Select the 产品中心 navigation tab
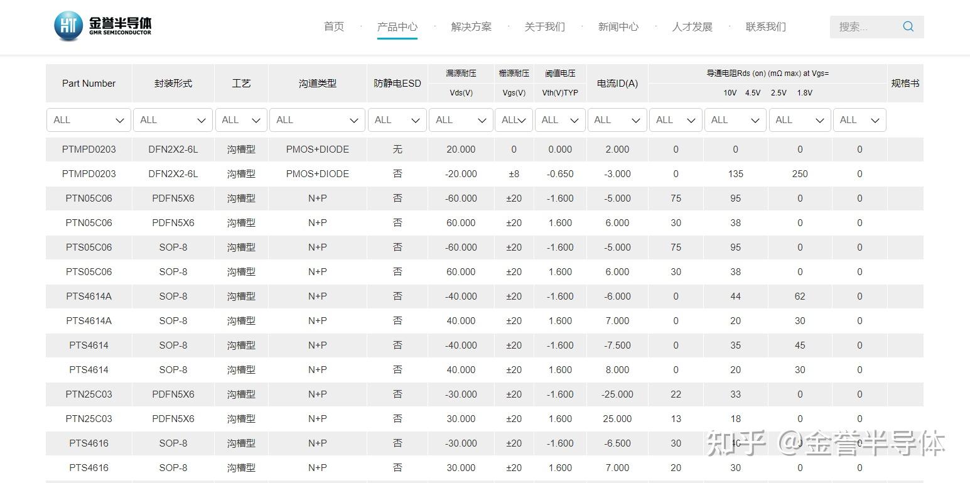This screenshot has height=483, width=970. (397, 26)
